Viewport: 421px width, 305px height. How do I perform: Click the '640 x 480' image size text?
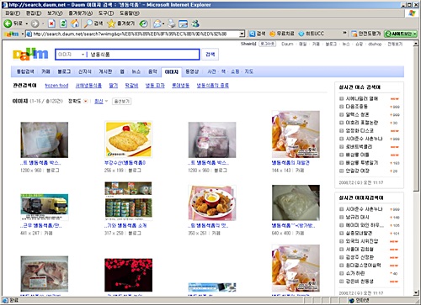pos(281,233)
